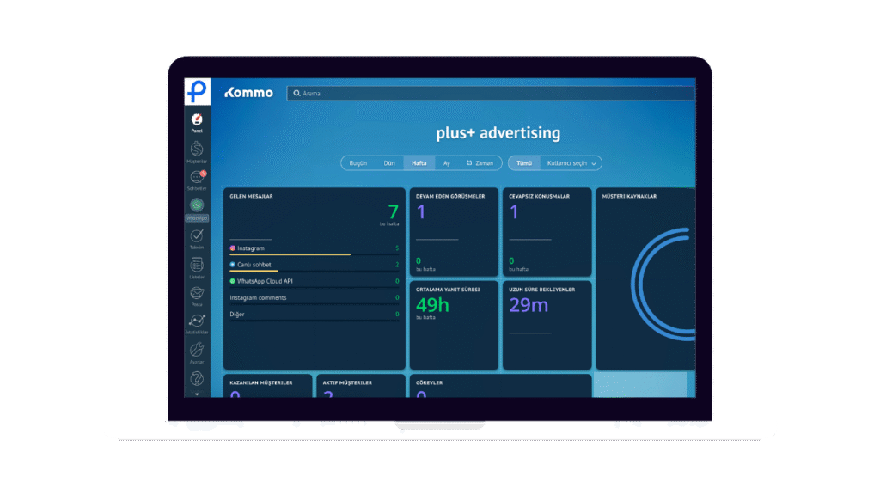Viewport: 880px width, 495px height.
Task: Click the Görevler card title
Action: [x=430, y=382]
